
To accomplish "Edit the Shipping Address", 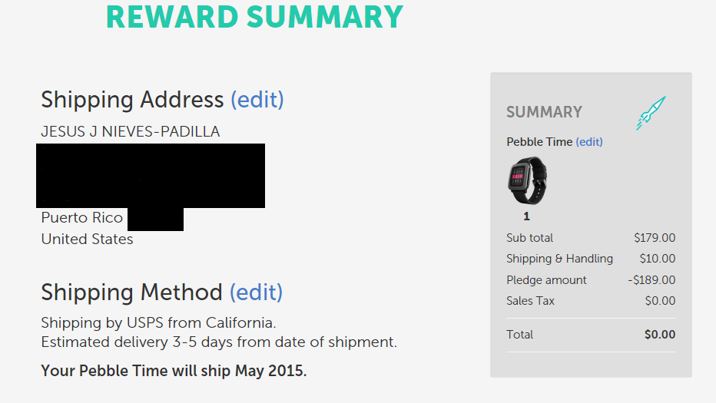I will pos(257,100).
